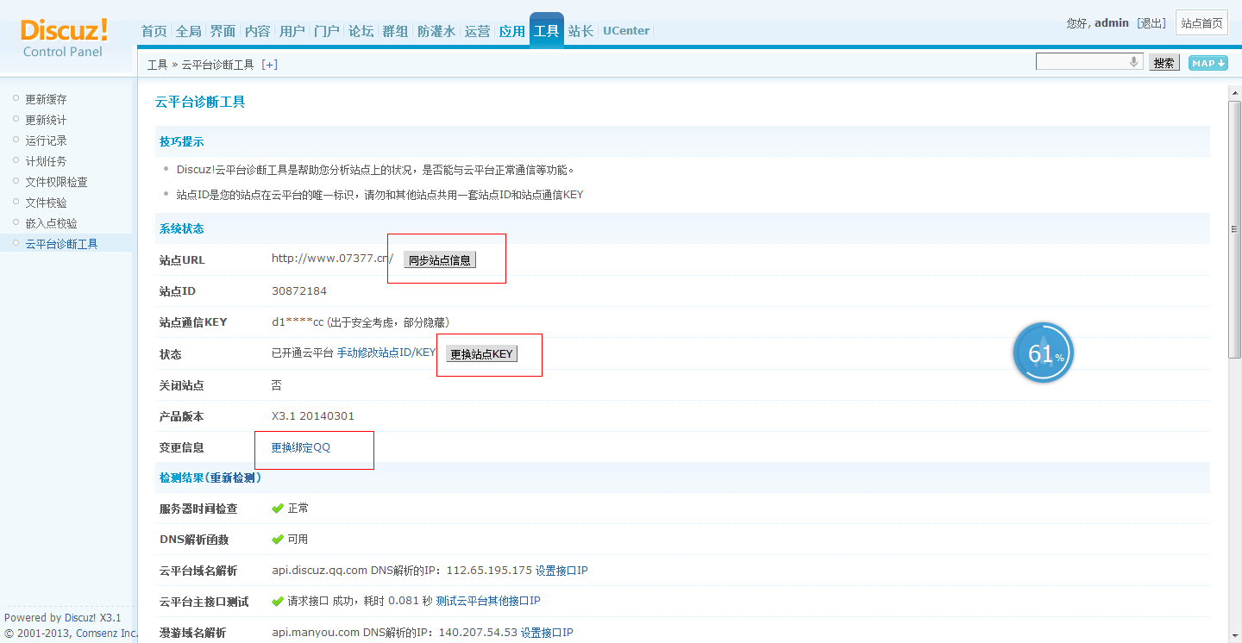Open the MAP dropdown button
Viewport: 1242px width, 643px height.
click(x=1207, y=63)
